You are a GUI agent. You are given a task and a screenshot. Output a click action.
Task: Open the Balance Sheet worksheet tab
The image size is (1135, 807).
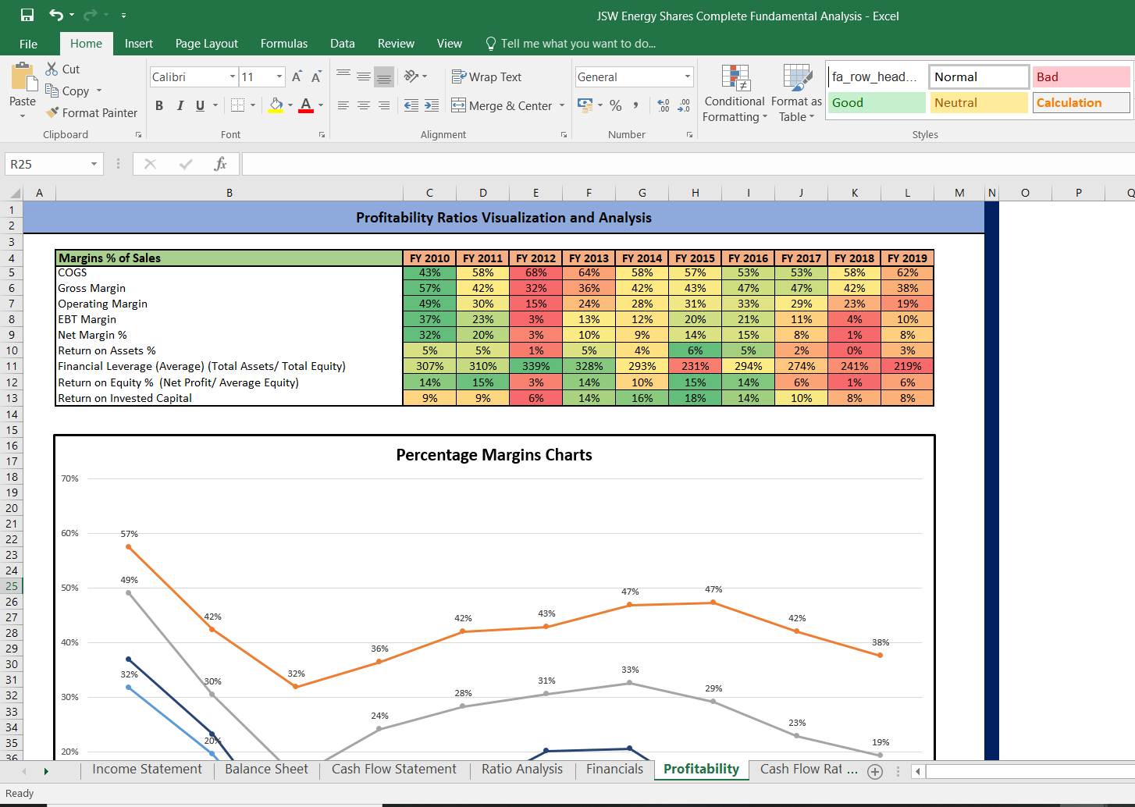click(266, 769)
